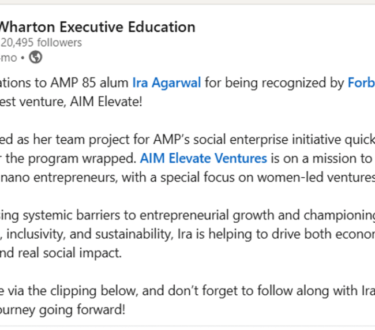The image size is (375, 330).
Task: Follow the AIM Elevate Ventures link
Action: 203,158
